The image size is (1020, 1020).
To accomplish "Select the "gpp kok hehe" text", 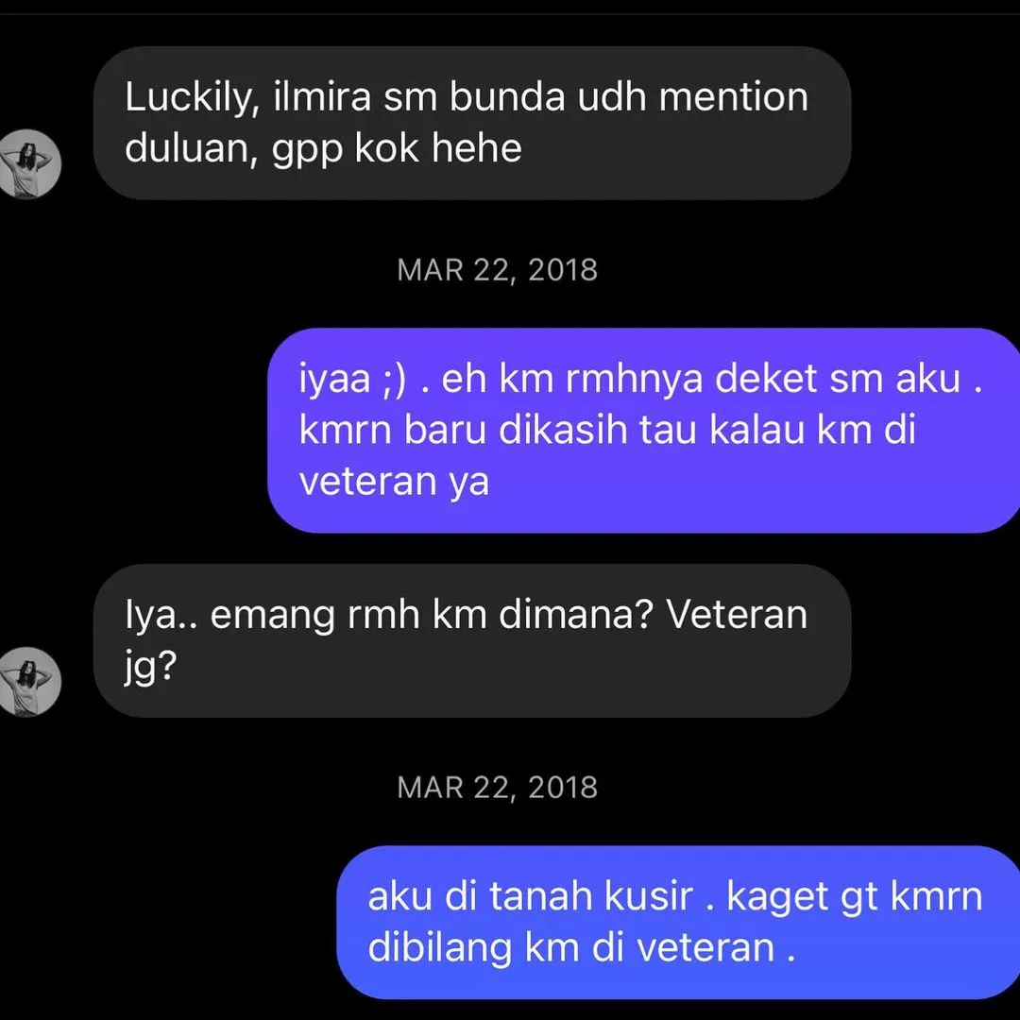I will point(397,149).
